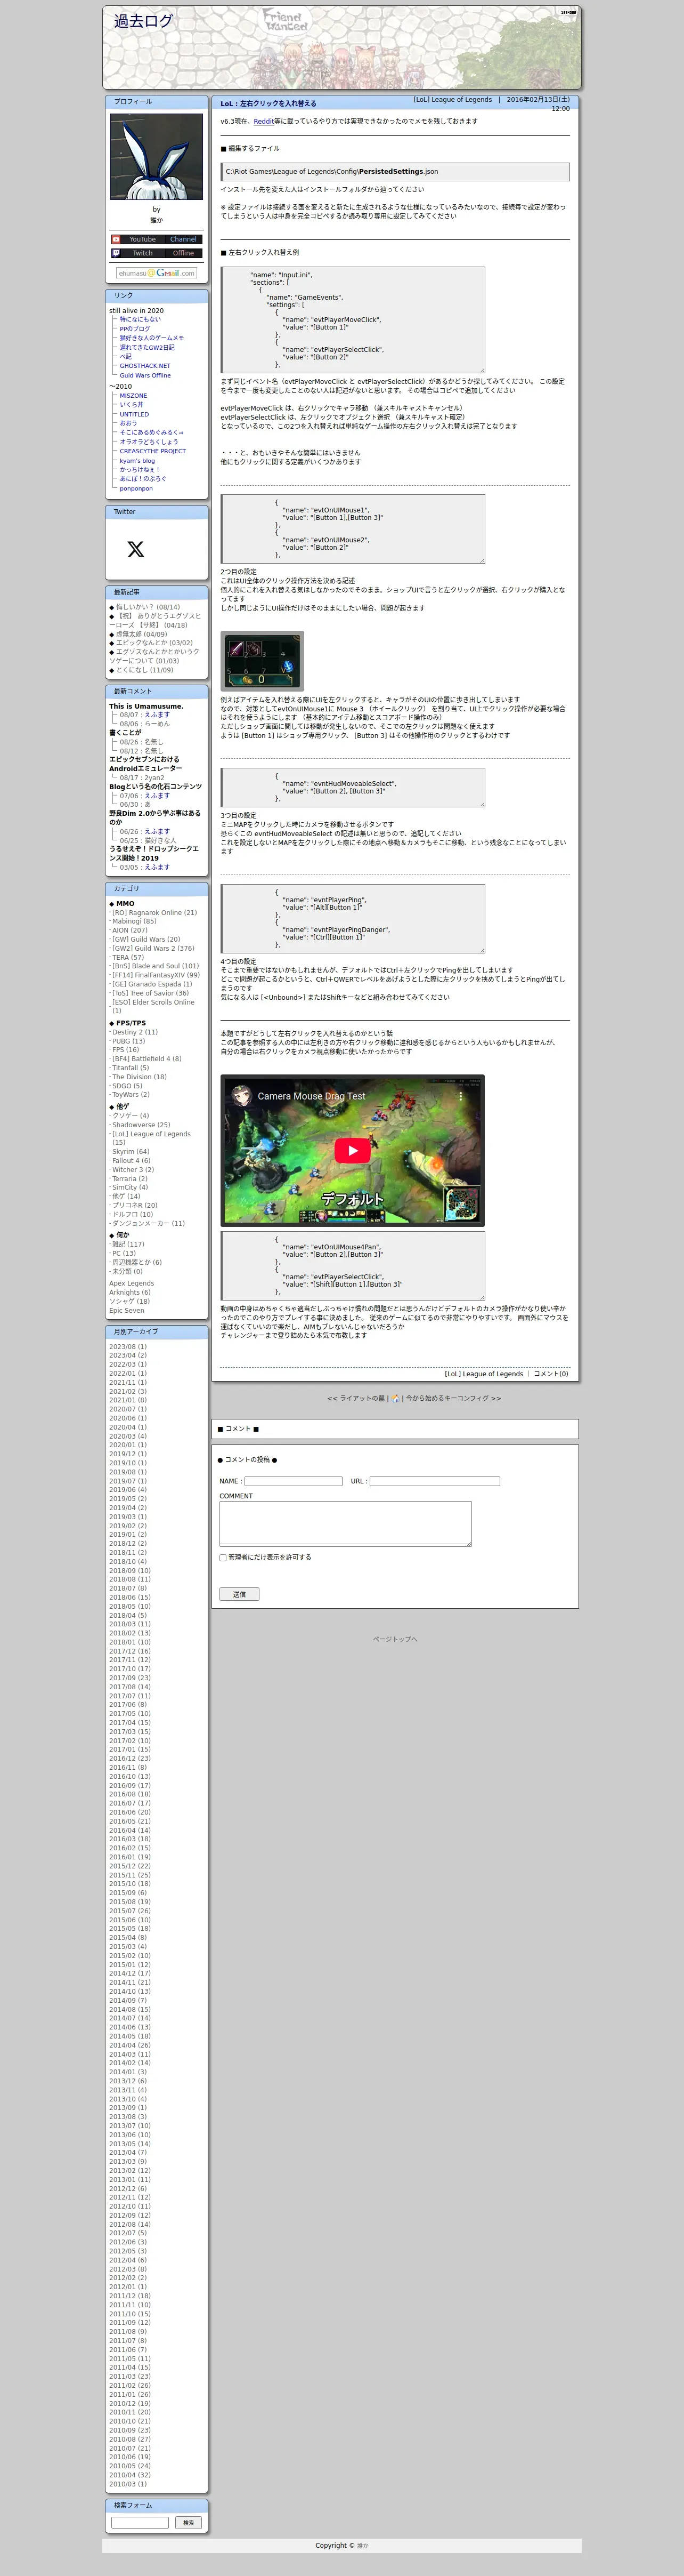
Task: Click the URL input field
Action: pos(434,1481)
